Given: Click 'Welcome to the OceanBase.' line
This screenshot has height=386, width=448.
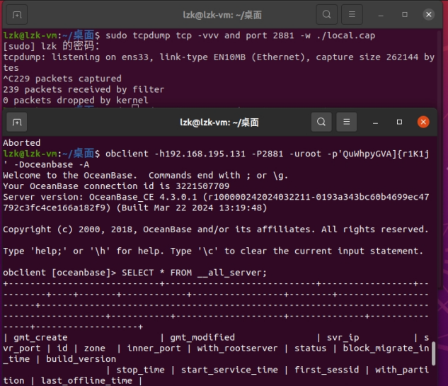Looking at the screenshot, I should coord(70,175).
